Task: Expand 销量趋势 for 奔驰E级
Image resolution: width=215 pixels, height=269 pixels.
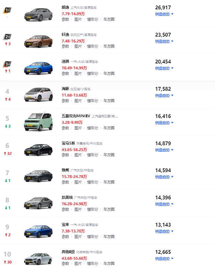Action: click(164, 259)
